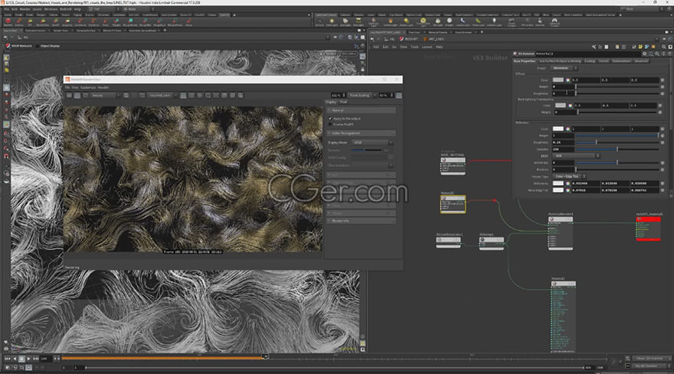Viewport: 674px width, 374px height.
Task: Open the Customize menu in Redshift Render View
Action: tap(87, 88)
